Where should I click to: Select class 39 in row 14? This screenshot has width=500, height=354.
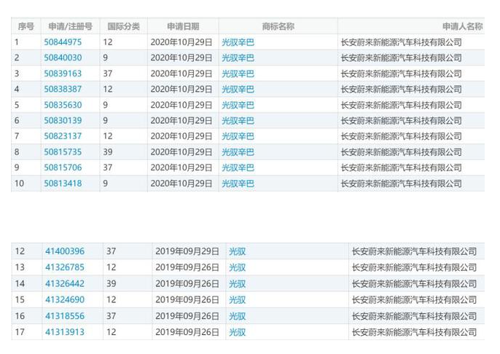coord(112,283)
